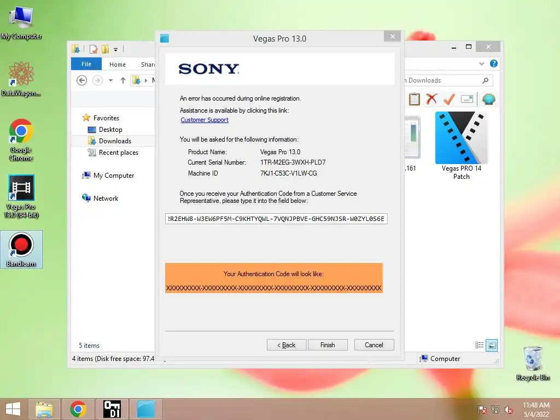Click the New folder quick access icon

point(105,49)
